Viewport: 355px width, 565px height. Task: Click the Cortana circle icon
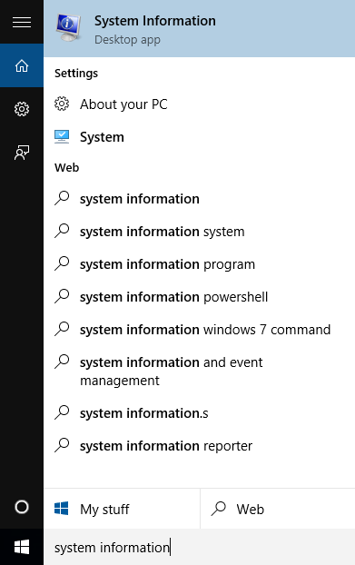(22, 507)
